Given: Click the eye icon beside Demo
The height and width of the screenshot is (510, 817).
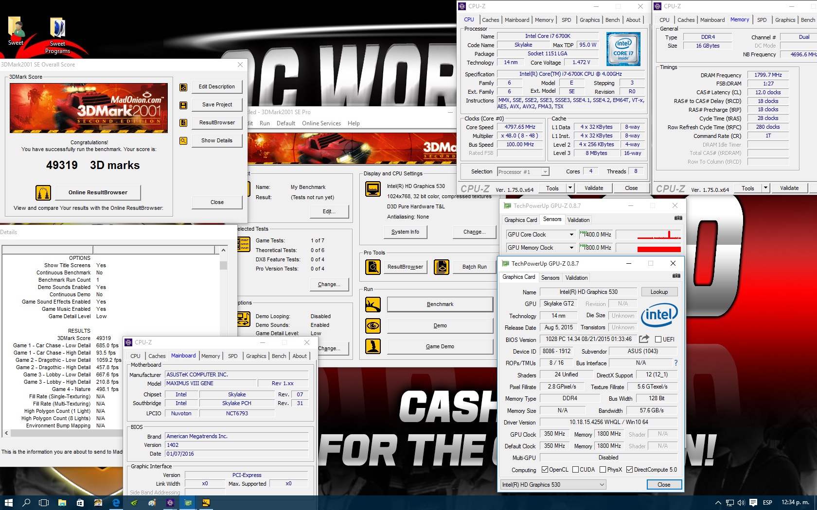Looking at the screenshot, I should point(373,325).
